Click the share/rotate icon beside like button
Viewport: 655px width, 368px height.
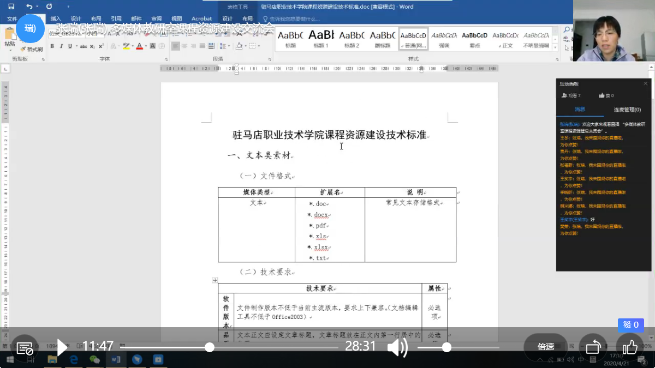[x=593, y=347]
